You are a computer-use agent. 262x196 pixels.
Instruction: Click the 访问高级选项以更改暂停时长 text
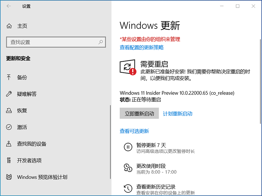pyautogui.click(x=165, y=151)
